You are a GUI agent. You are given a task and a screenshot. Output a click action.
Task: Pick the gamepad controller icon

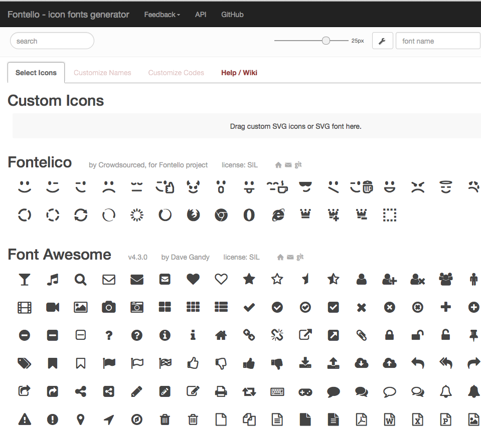(x=305, y=391)
